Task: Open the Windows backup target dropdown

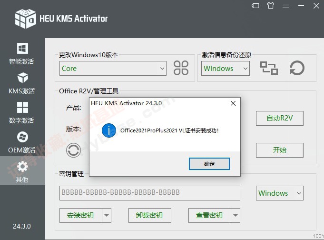Action: (x=226, y=68)
